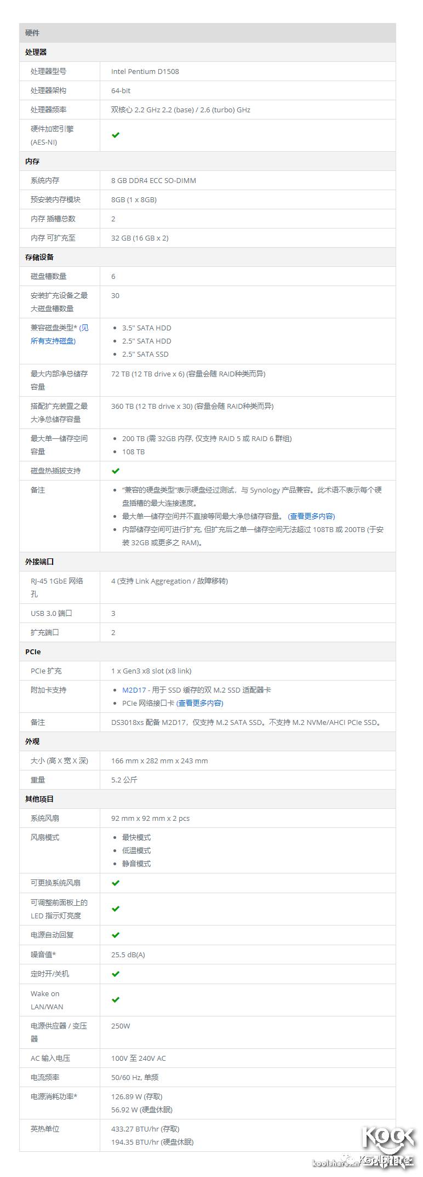Click the 附加卡支持 row label
Screen dimensions: 423x1177
pyautogui.click(x=49, y=690)
